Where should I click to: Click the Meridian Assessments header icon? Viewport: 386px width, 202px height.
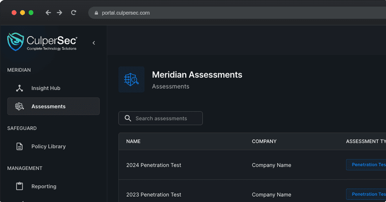[132, 80]
